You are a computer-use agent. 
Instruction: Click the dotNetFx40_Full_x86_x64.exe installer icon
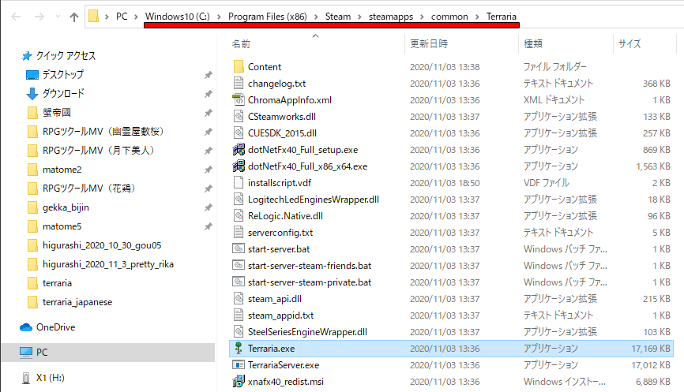(239, 166)
